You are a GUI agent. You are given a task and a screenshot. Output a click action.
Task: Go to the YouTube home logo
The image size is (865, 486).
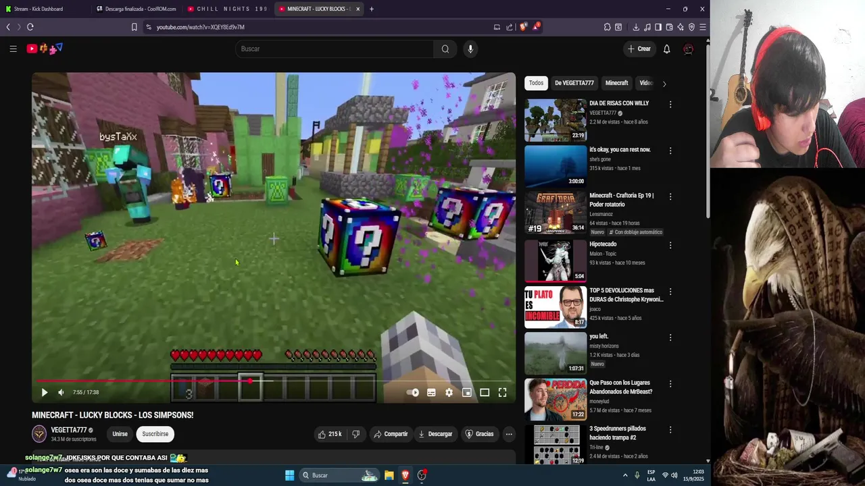tap(45, 49)
